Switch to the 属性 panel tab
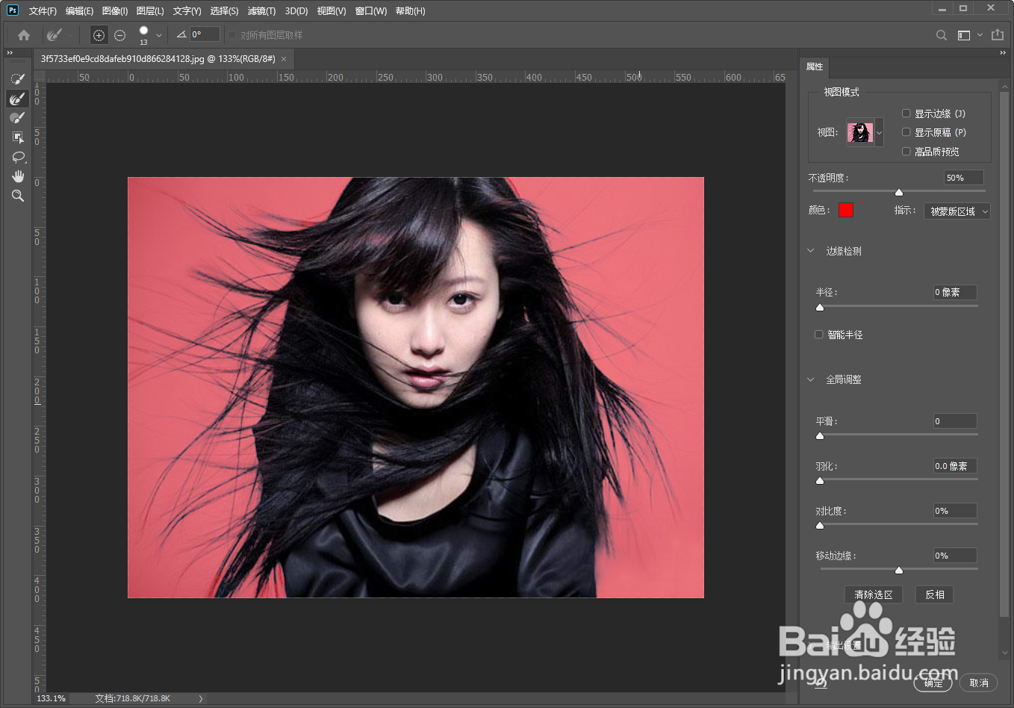The image size is (1014, 708). click(815, 66)
